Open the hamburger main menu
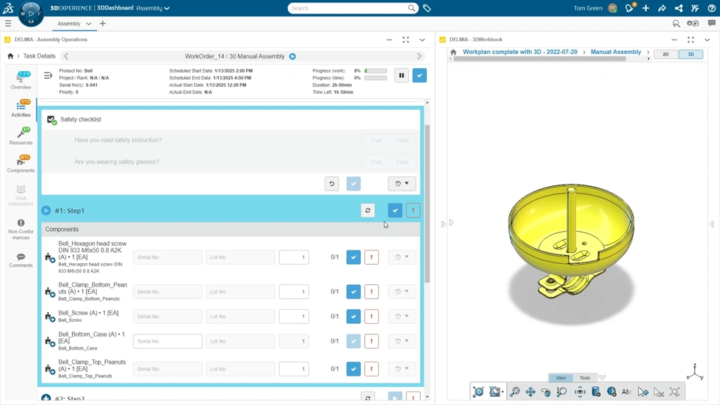Viewport: 720px width, 405px height. tap(7, 23)
